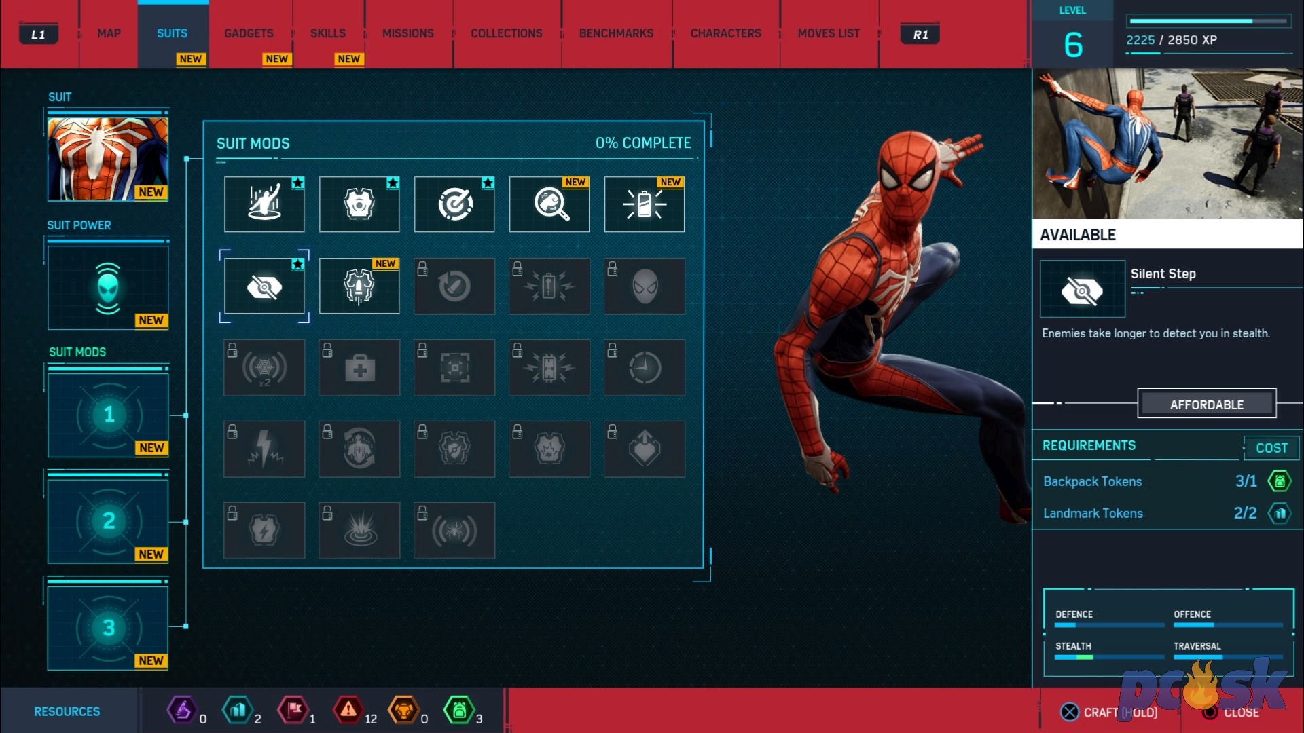Click the Silent Step icon in details panel
The width and height of the screenshot is (1304, 733).
click(x=1083, y=289)
